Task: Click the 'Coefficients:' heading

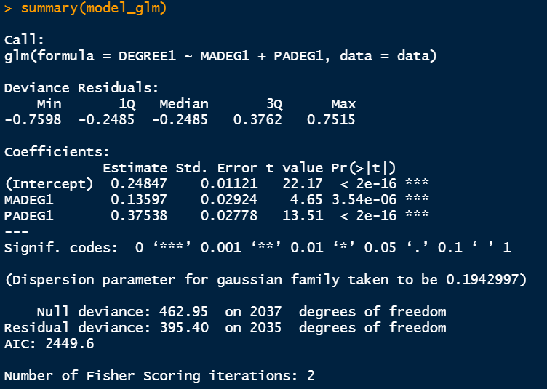Action: pyautogui.click(x=56, y=152)
